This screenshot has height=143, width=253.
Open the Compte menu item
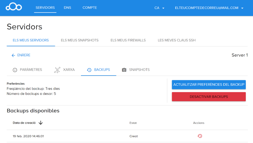tap(90, 8)
